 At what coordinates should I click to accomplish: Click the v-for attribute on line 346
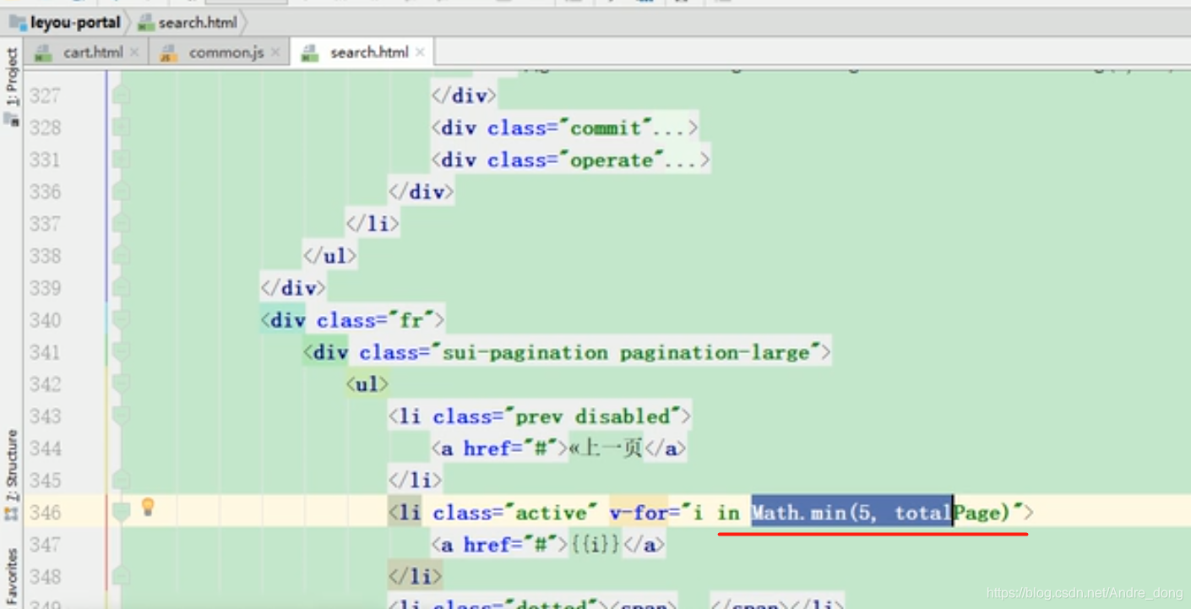click(638, 513)
